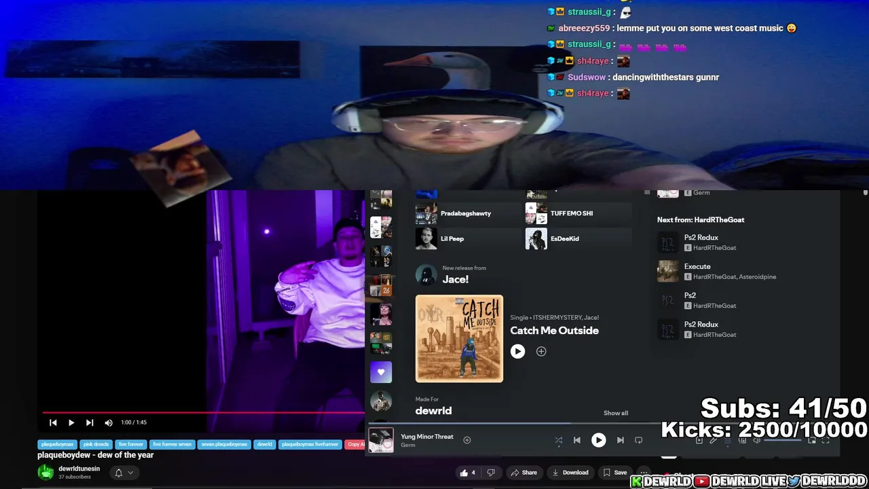Toggle the Spotify queue panel
Screen dimensions: 869x489
(x=728, y=440)
